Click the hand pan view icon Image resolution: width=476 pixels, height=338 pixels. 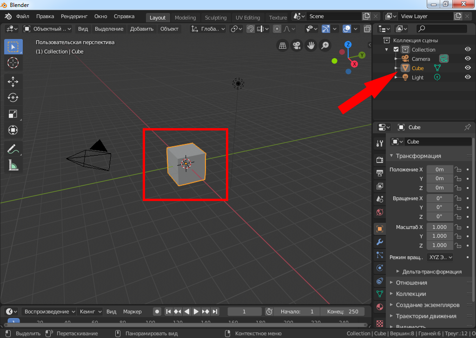(311, 45)
